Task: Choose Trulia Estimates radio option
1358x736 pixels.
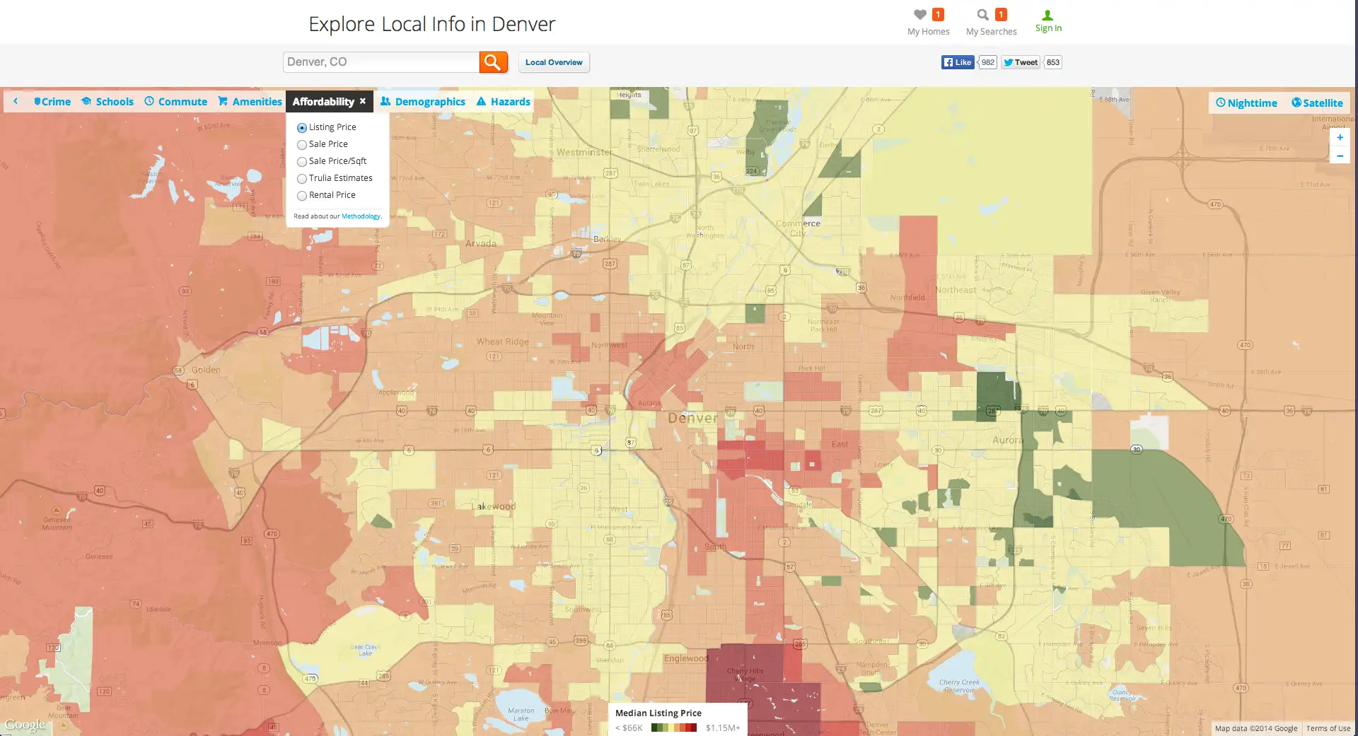Action: tap(302, 179)
